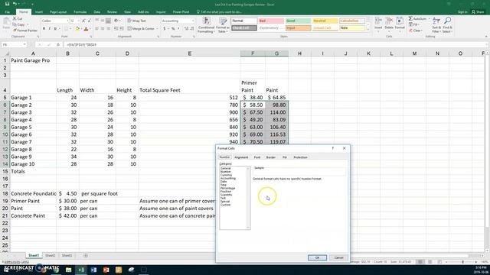The image size is (490, 275).
Task: Toggle Underline formatting
Action: 55,29
